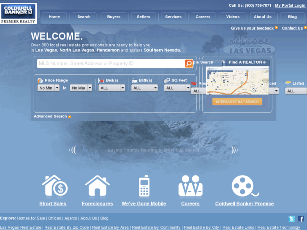
Task: Open the Offices footer link
Action: [x=54, y=218]
